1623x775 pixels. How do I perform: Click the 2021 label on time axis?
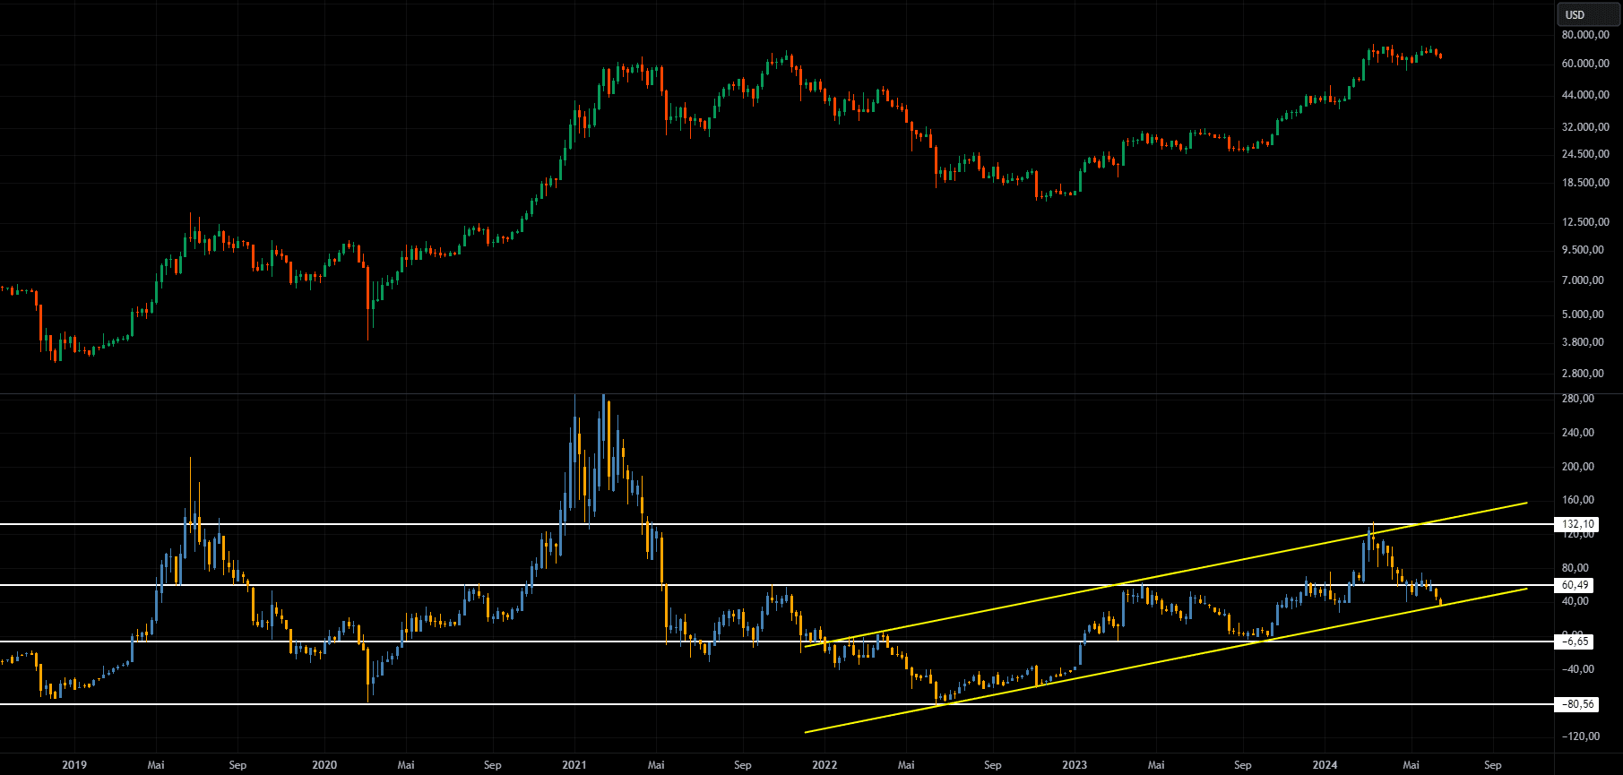pyautogui.click(x=574, y=765)
